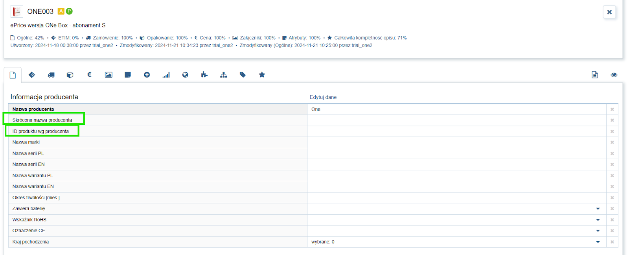
Task: Select the signal bars tab icon
Action: [x=166, y=75]
